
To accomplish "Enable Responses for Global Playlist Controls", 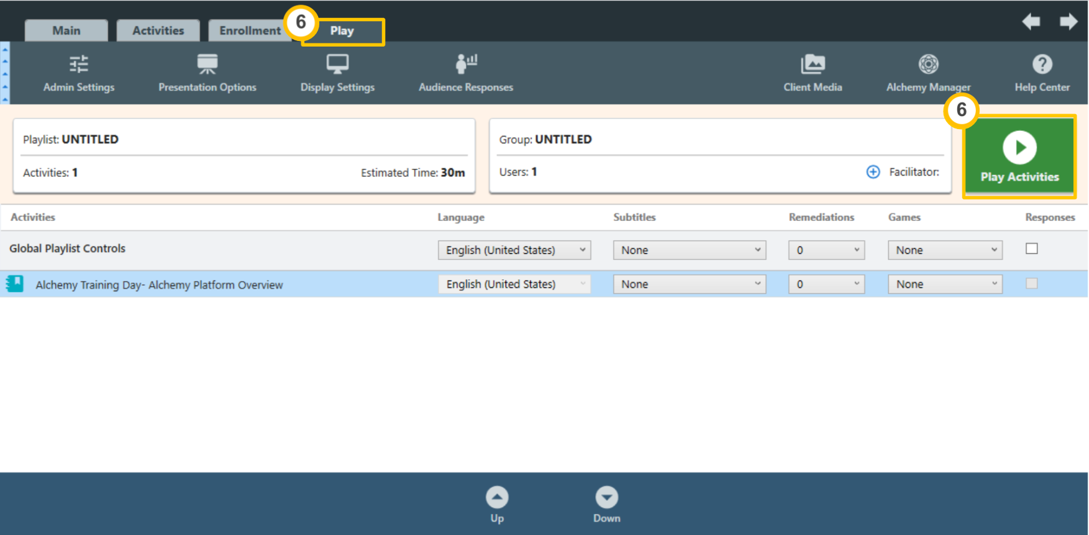I will pos(1032,249).
